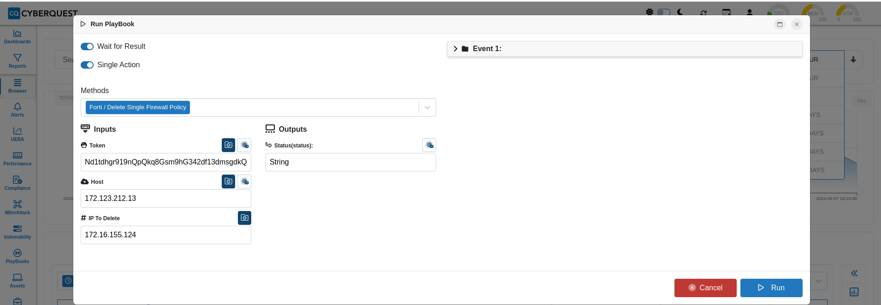The image size is (881, 305).
Task: Click the Status output String field
Action: [351, 162]
